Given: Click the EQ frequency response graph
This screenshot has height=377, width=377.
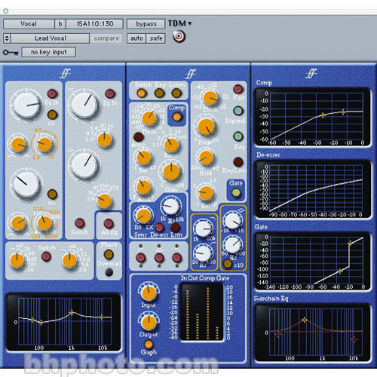Looking at the screenshot, I should tap(63, 323).
